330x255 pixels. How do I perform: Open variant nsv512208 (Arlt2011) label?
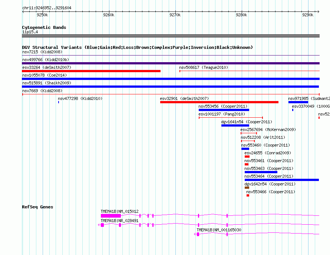point(263,137)
